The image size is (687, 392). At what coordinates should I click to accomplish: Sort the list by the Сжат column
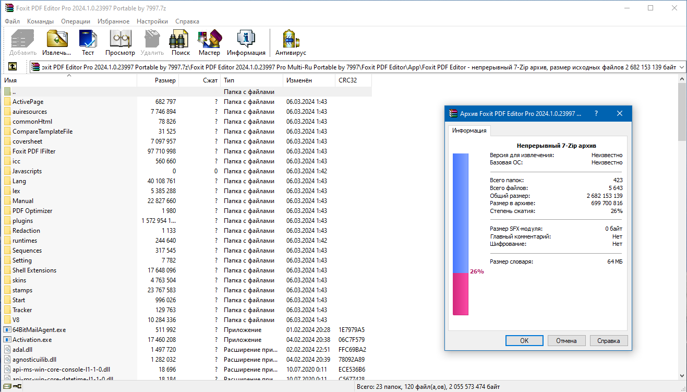(x=199, y=80)
